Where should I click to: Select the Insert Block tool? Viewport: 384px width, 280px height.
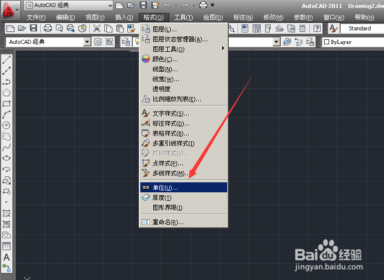point(6,180)
